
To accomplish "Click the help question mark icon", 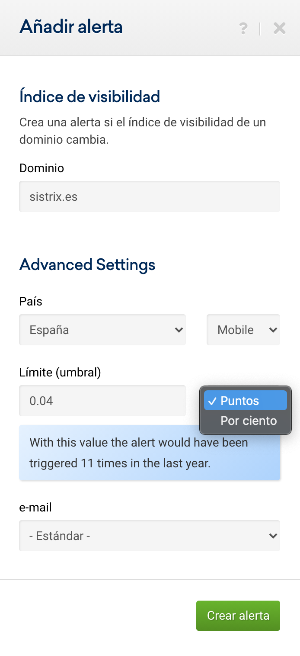I will (243, 29).
